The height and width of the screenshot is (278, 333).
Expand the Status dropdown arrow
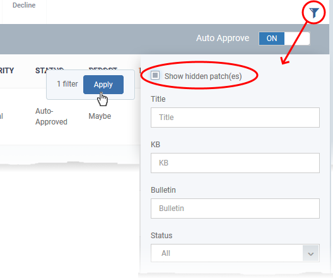310,253
